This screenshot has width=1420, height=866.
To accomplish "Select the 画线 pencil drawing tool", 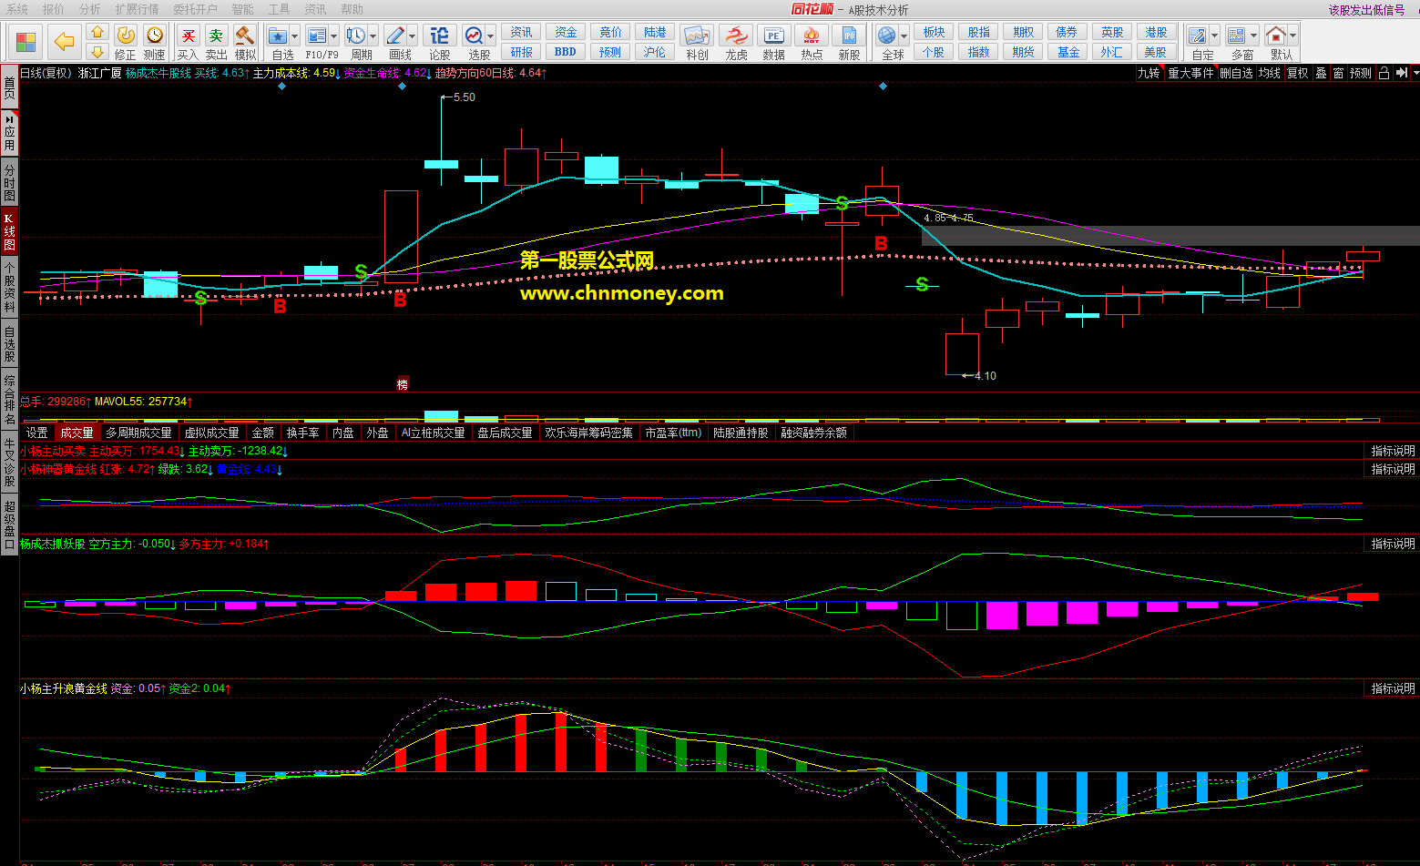I will [x=395, y=36].
